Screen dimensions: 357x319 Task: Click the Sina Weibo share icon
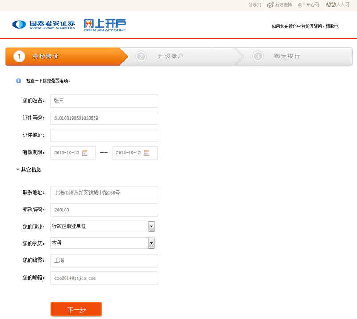tap(270, 5)
